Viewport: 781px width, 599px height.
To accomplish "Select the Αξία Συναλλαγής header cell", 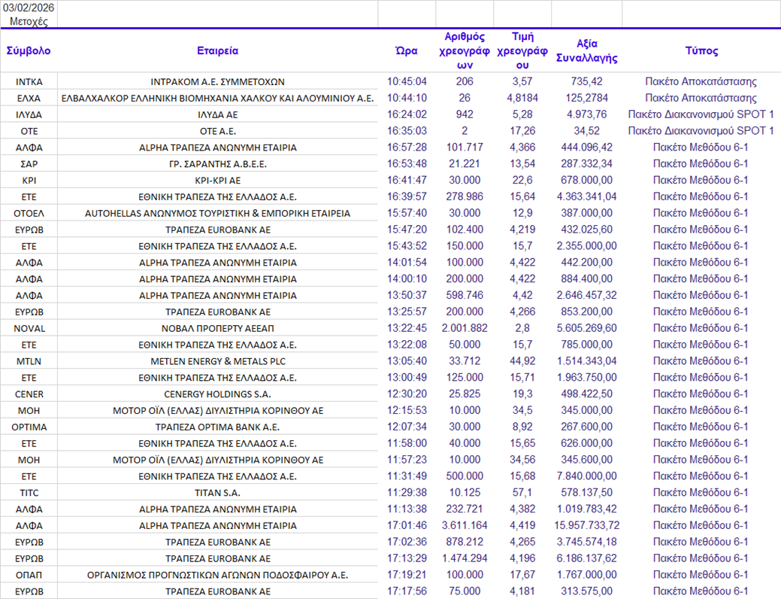I will (x=586, y=51).
